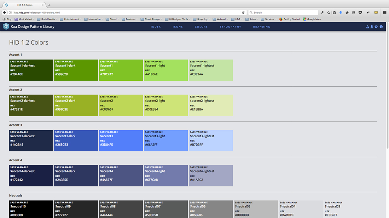The width and height of the screenshot is (389, 218).
Task: Close the HID 1.2 Colors tab
Action: 42,5
